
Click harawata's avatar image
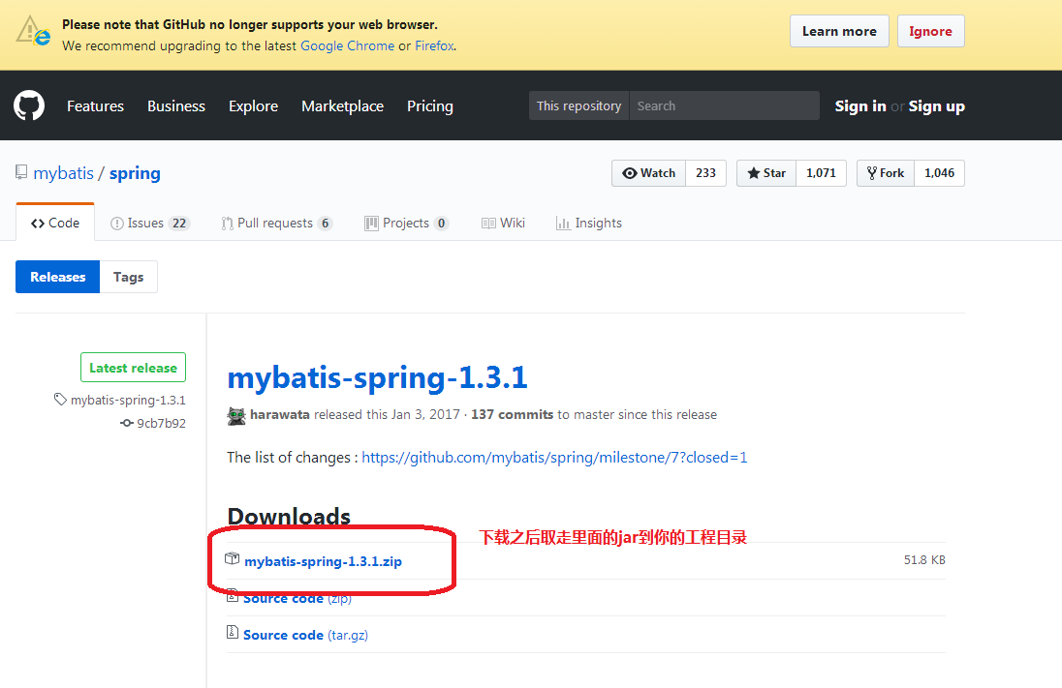click(x=236, y=415)
